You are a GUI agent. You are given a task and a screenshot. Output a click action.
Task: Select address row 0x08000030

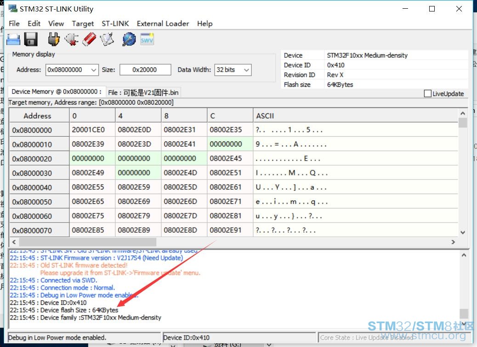[x=39, y=173]
